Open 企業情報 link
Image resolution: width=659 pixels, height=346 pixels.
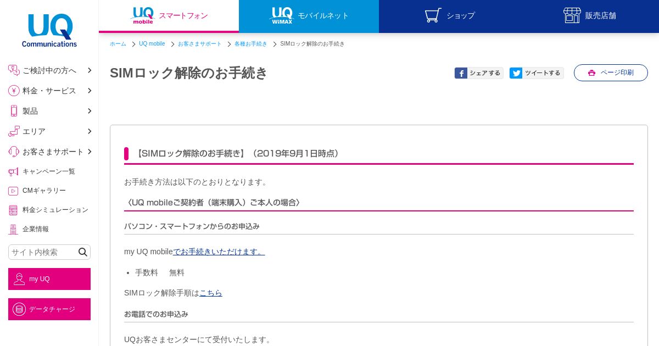36,229
